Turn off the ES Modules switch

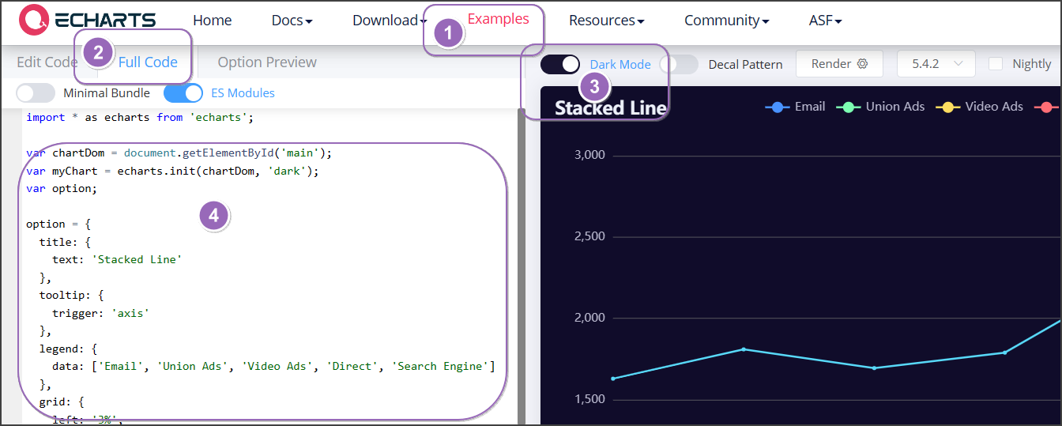click(x=183, y=93)
